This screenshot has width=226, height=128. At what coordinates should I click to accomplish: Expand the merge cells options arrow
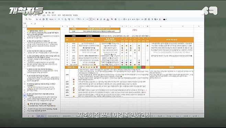[x=121, y=19]
